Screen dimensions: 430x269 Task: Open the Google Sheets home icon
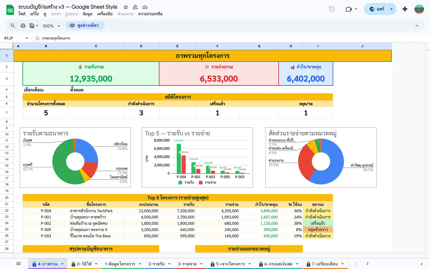(x=10, y=10)
